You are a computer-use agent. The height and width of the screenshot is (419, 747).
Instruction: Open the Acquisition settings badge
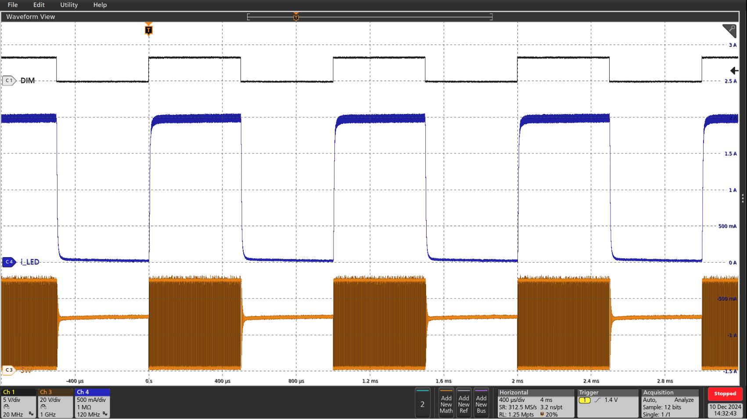point(670,403)
